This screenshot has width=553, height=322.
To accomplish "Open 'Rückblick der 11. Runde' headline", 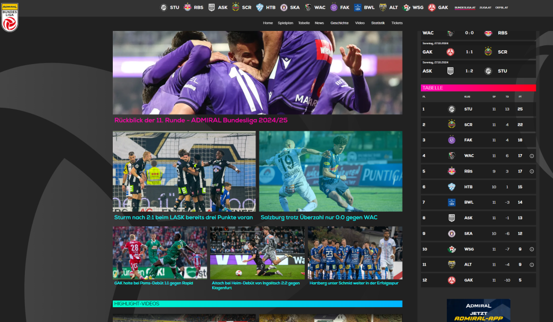I will pos(201,120).
